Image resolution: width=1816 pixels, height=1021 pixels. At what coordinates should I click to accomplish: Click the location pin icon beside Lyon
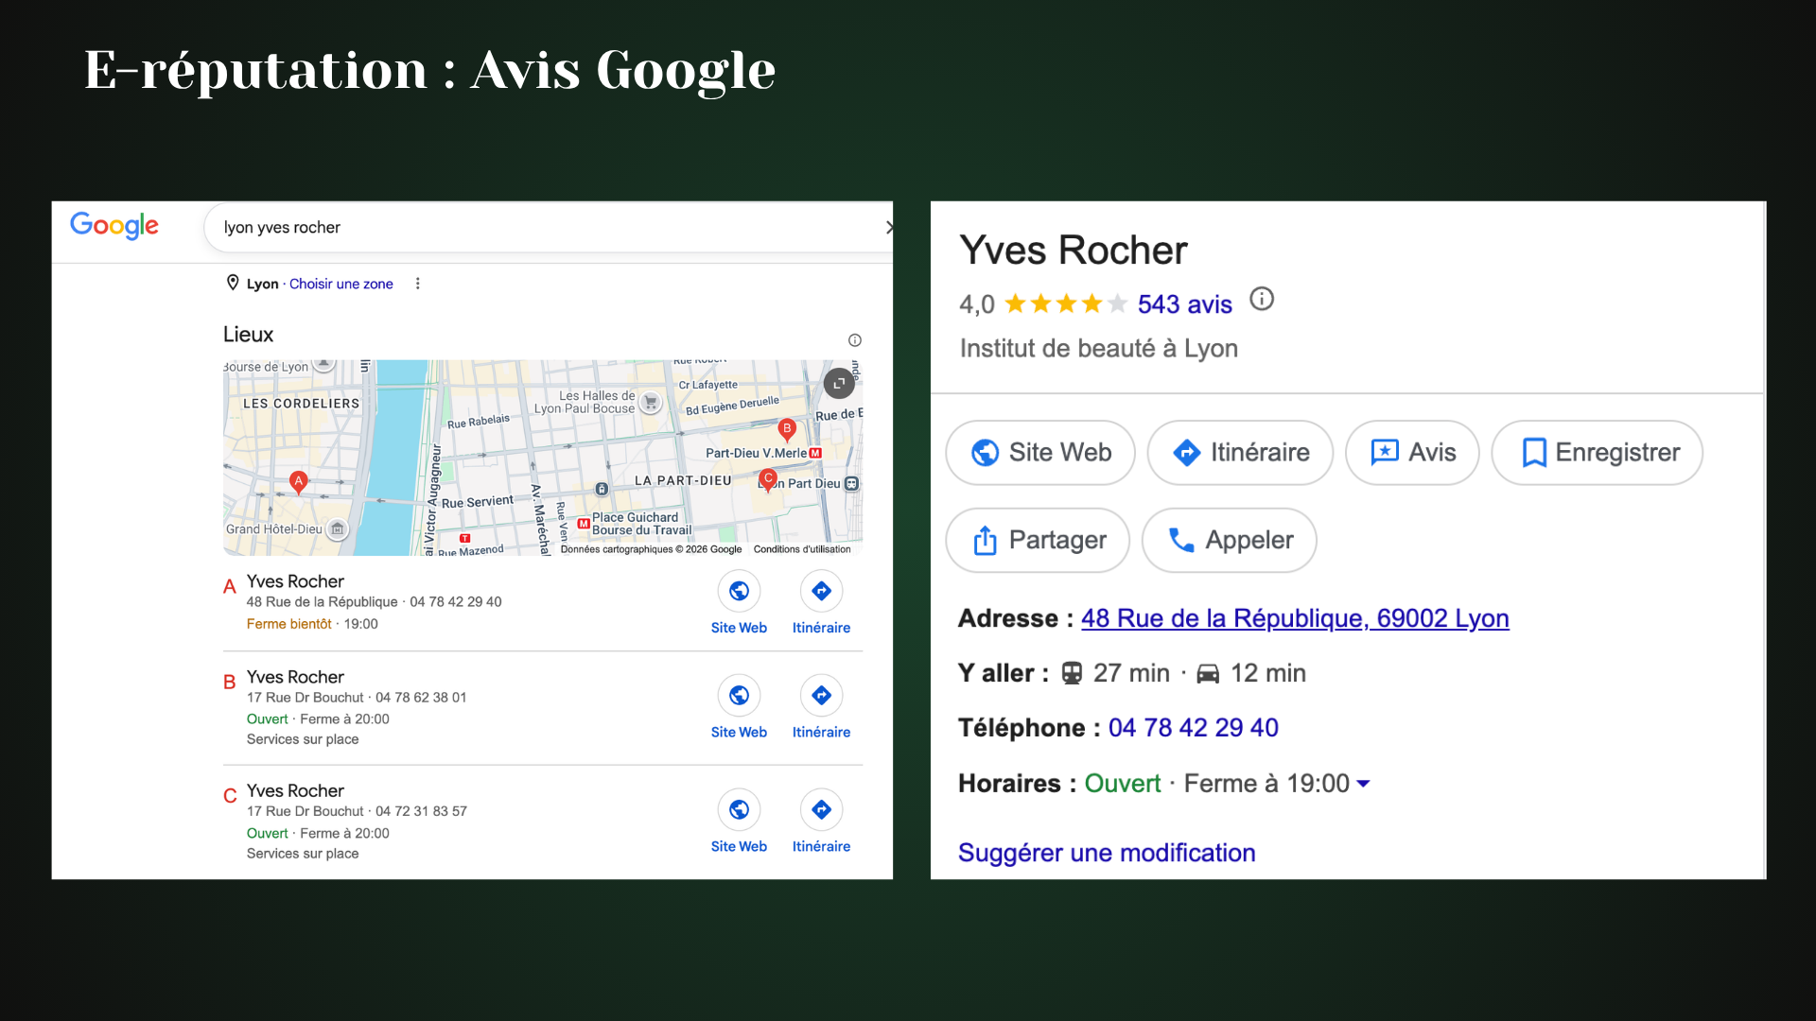coord(233,283)
